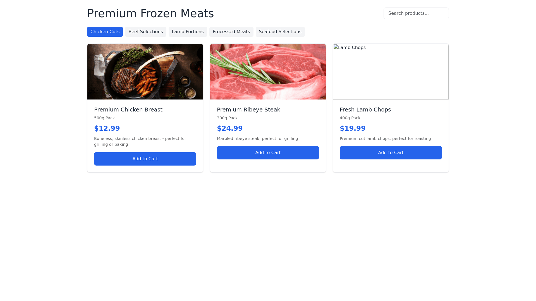Click the $24.99 price label
Screen dimensions: 536x301
coord(230,128)
